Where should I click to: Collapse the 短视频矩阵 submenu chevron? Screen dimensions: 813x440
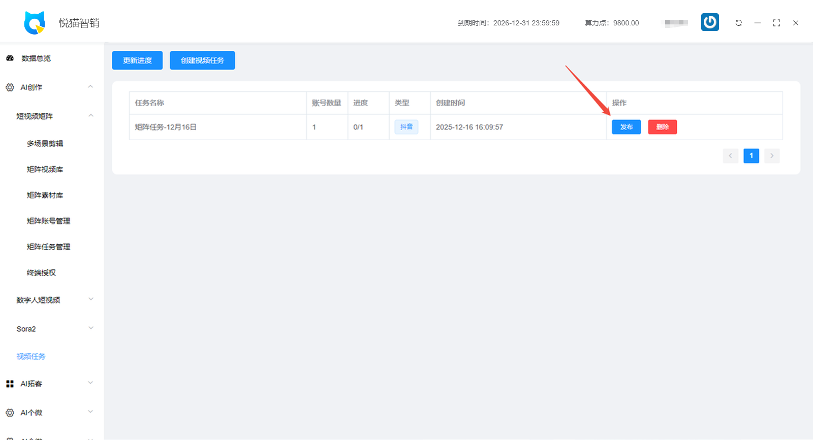[91, 116]
